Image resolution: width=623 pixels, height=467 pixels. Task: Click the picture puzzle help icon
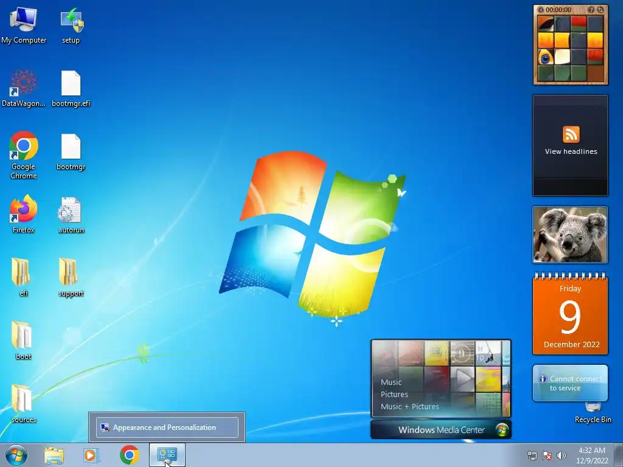[x=591, y=10]
